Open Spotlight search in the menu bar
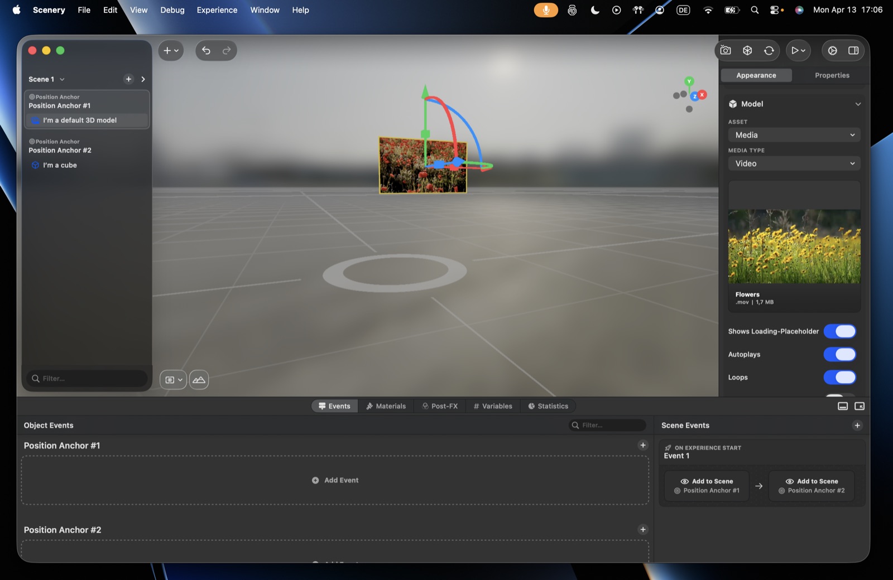 tap(755, 10)
